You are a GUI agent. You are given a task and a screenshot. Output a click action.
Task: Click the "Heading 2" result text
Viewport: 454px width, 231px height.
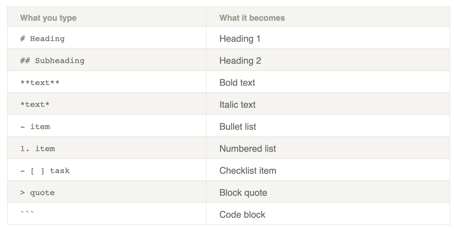point(240,61)
